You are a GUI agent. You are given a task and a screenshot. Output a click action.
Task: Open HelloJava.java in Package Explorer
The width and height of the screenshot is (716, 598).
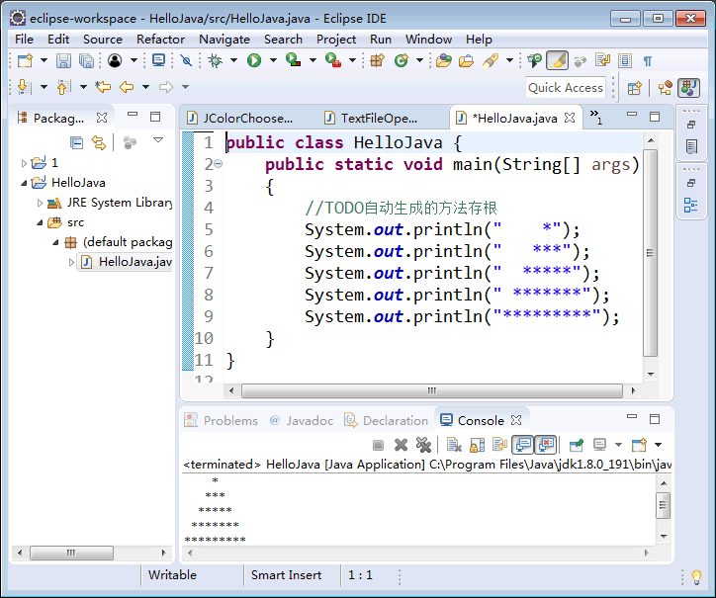pos(134,262)
